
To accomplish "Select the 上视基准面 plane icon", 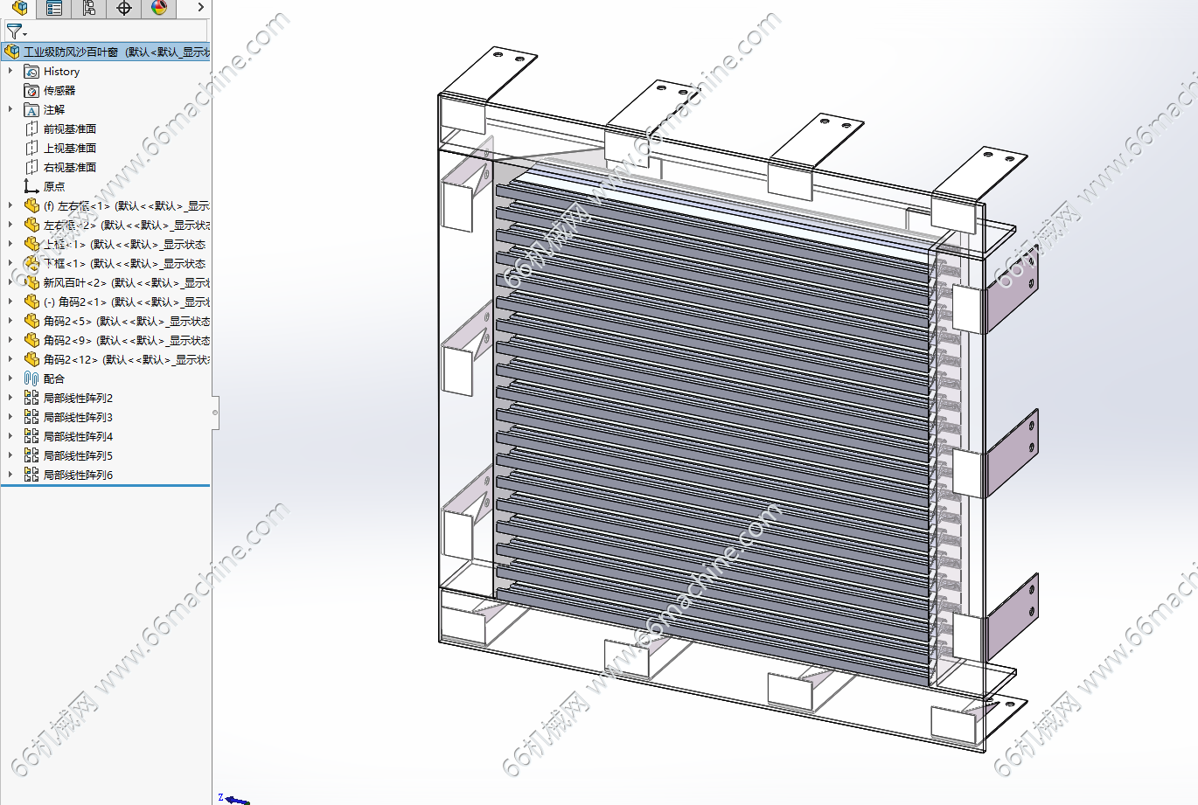I will coord(31,148).
